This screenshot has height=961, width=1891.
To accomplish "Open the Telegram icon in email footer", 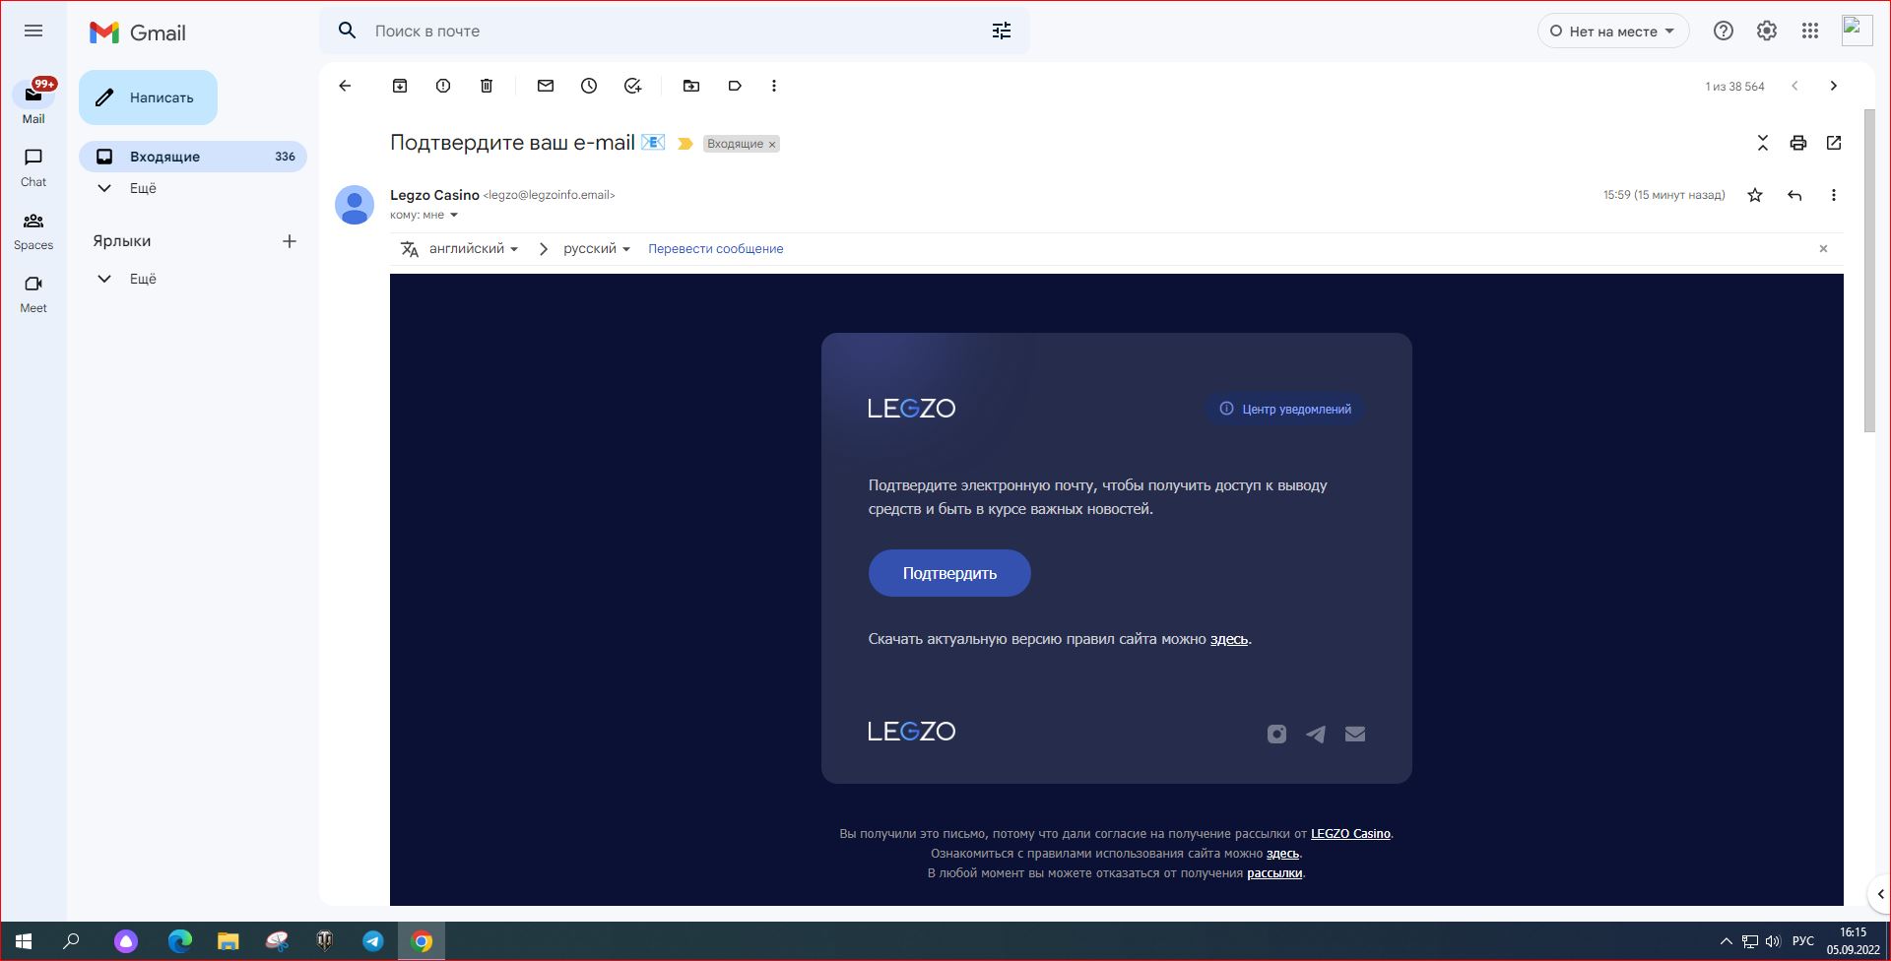I will 1316,734.
